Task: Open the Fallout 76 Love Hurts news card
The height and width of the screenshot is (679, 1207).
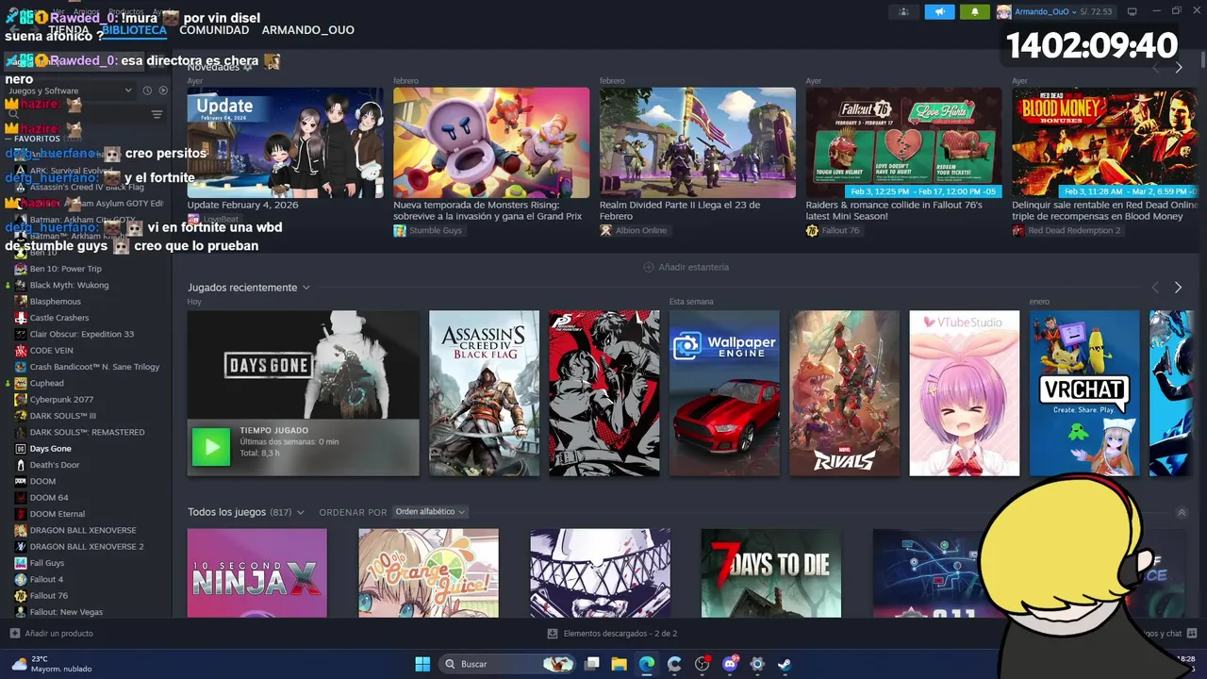Action: [x=903, y=142]
